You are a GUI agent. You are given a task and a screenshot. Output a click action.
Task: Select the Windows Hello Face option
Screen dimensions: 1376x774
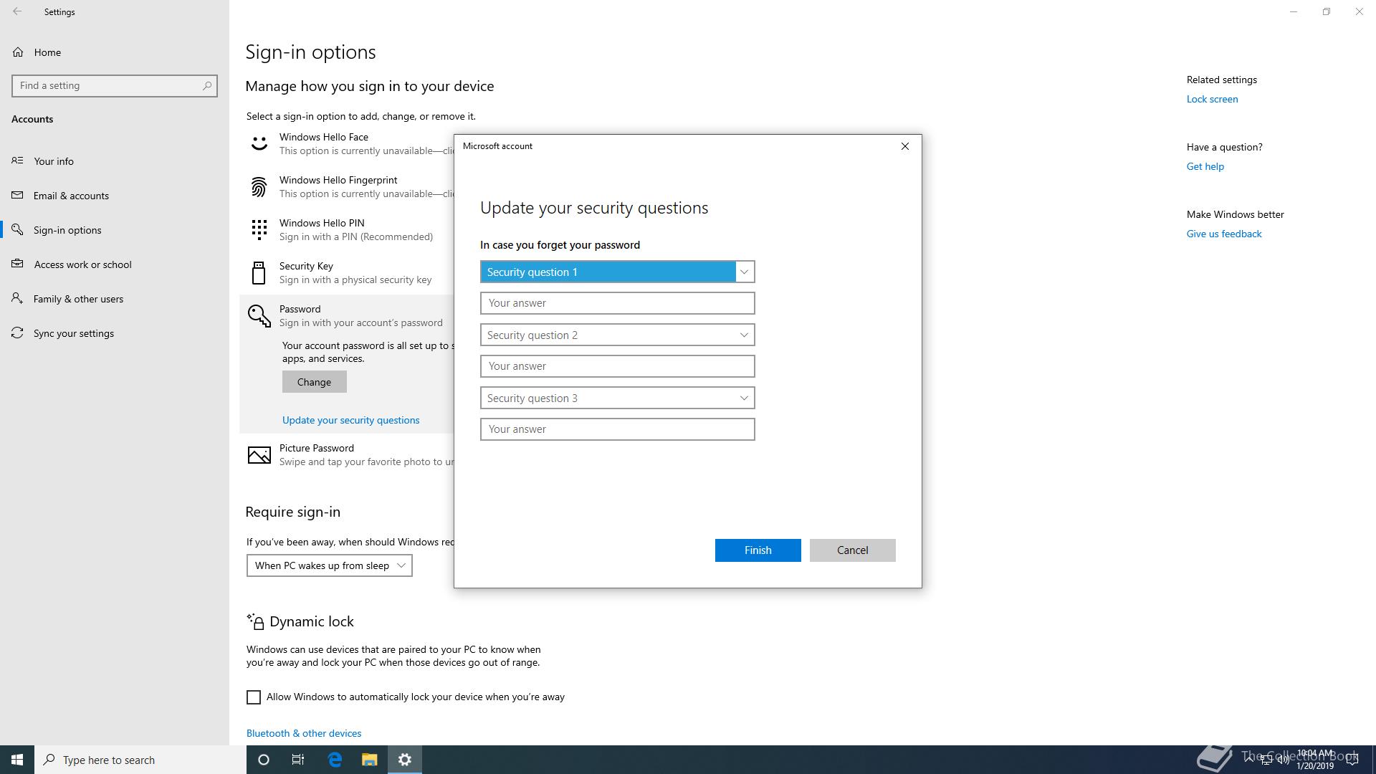(x=347, y=143)
